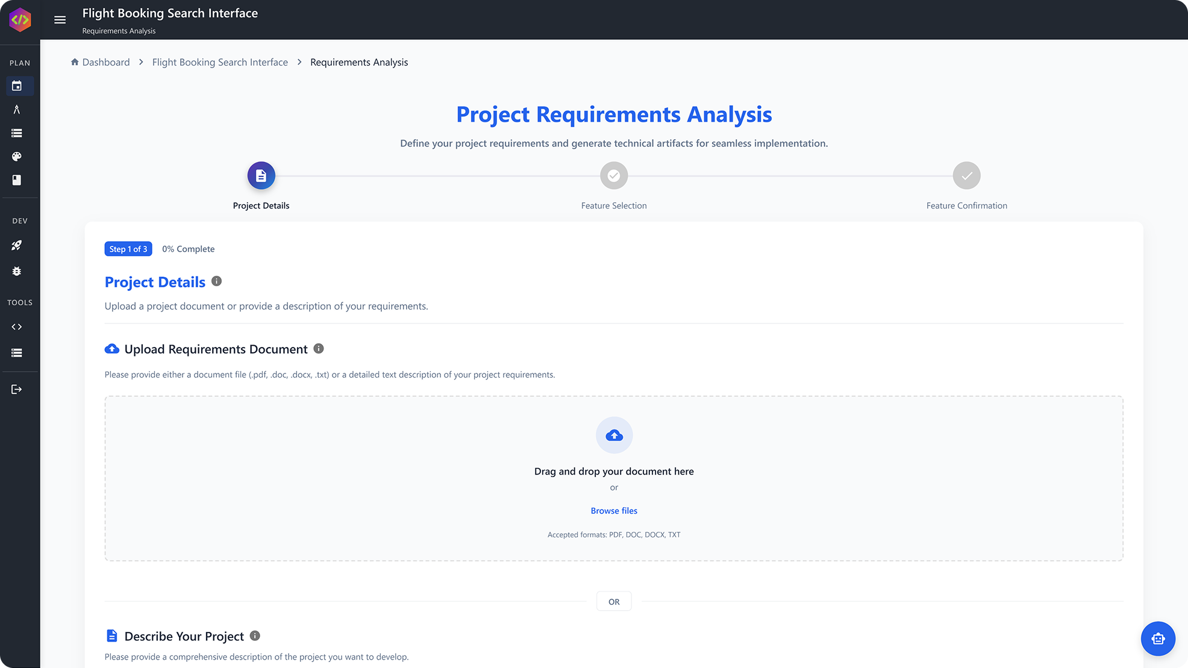The width and height of the screenshot is (1188, 668).
Task: Select the compass icon in the sidebar
Action: coord(17,110)
